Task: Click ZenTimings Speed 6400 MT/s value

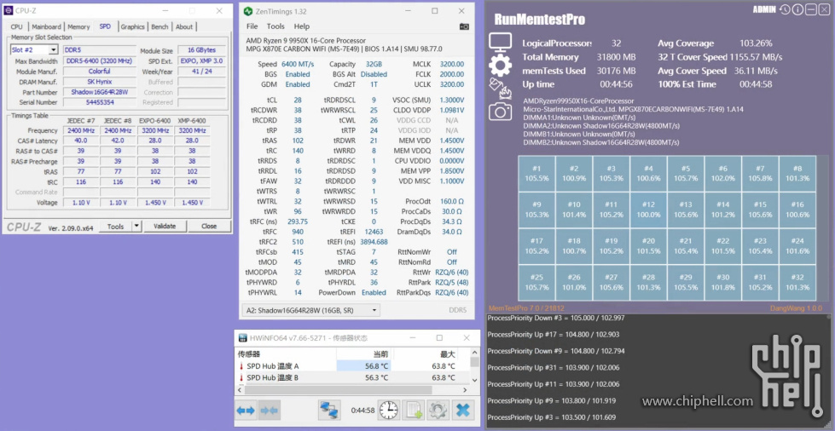Action: click(x=298, y=64)
